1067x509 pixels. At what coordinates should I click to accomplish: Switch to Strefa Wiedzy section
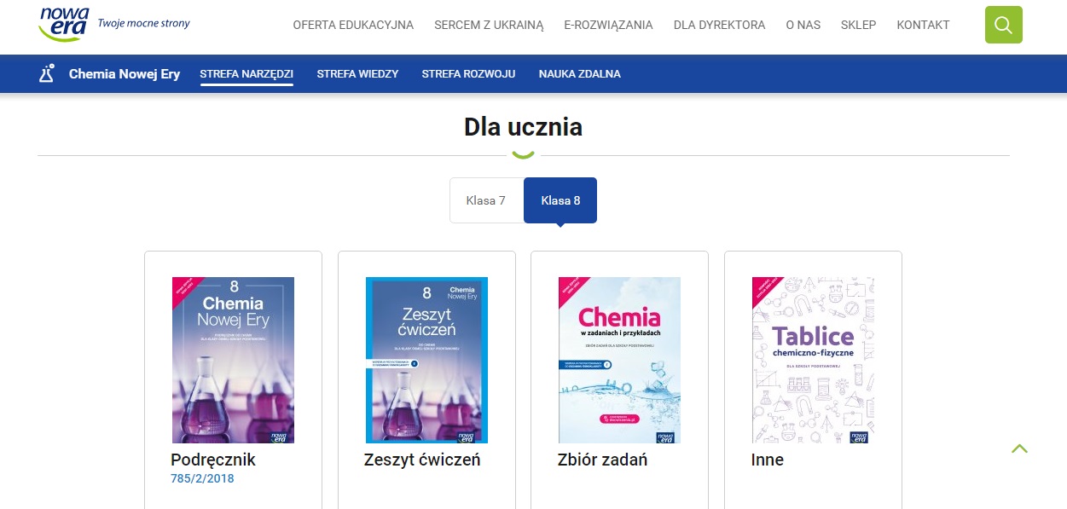tap(357, 74)
